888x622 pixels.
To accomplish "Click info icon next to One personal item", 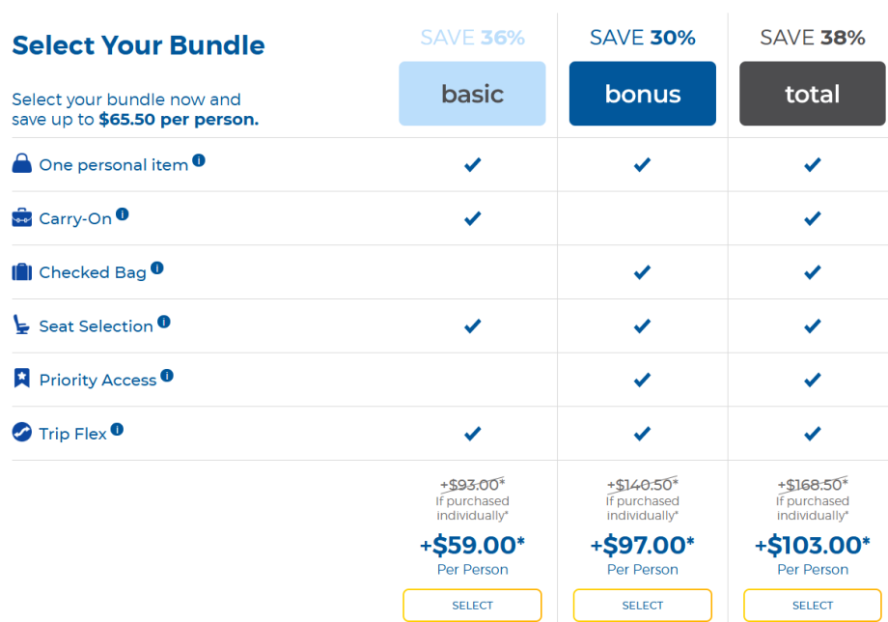I will tap(199, 160).
